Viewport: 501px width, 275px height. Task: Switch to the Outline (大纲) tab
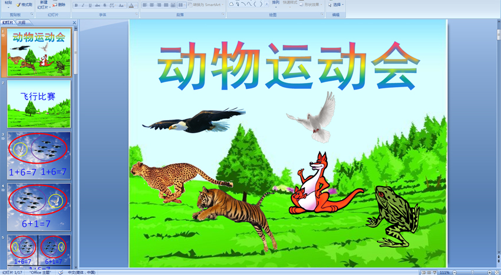pyautogui.click(x=22, y=22)
